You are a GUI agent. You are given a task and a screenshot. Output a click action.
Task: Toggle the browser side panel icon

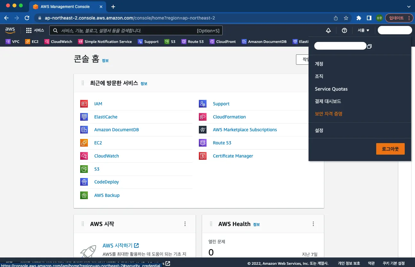(369, 18)
